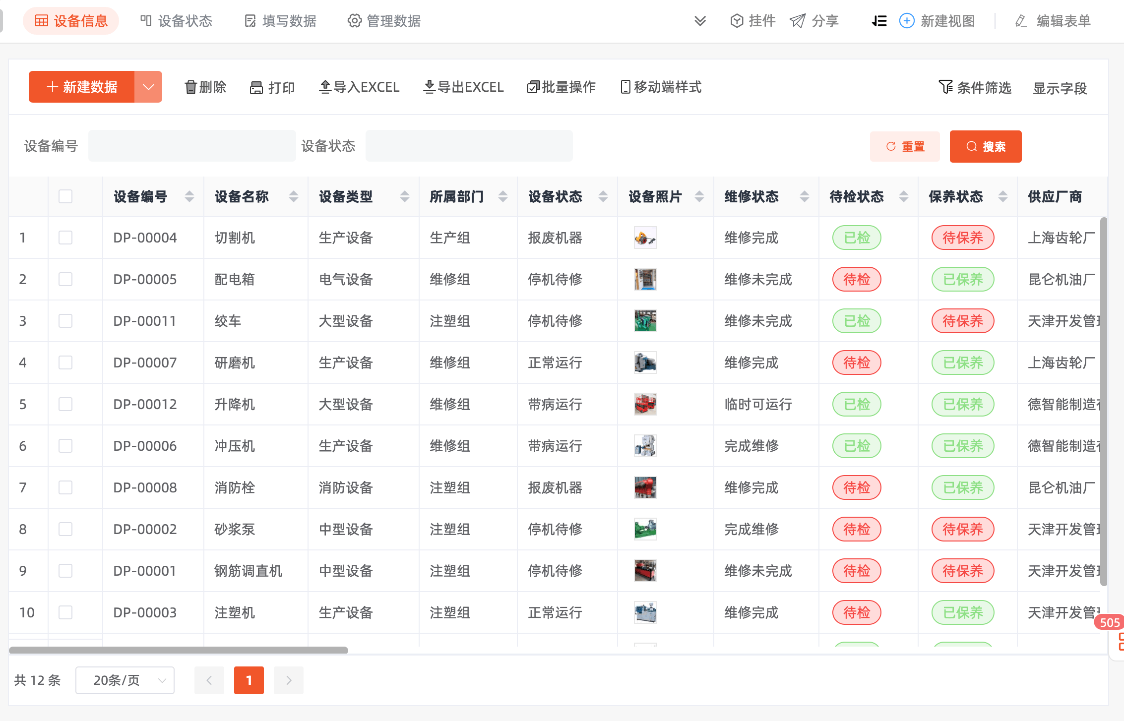The width and height of the screenshot is (1124, 721).
Task: Open the 20条/页 page size dropdown
Action: 125,680
